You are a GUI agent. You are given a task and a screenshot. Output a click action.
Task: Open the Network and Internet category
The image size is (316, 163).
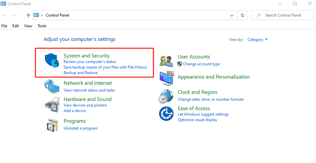88,83
